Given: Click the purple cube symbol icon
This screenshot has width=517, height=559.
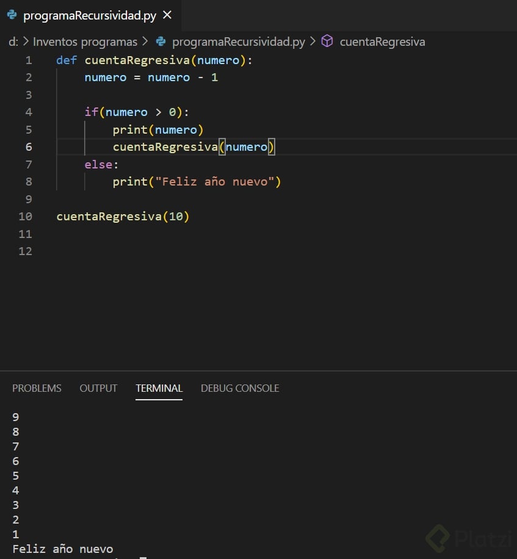Looking at the screenshot, I should [x=327, y=41].
